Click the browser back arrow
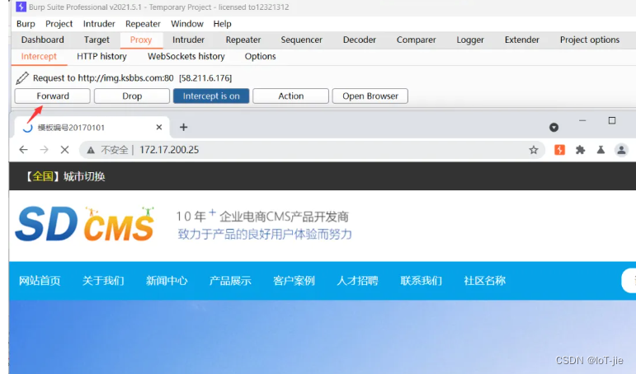 (x=24, y=150)
